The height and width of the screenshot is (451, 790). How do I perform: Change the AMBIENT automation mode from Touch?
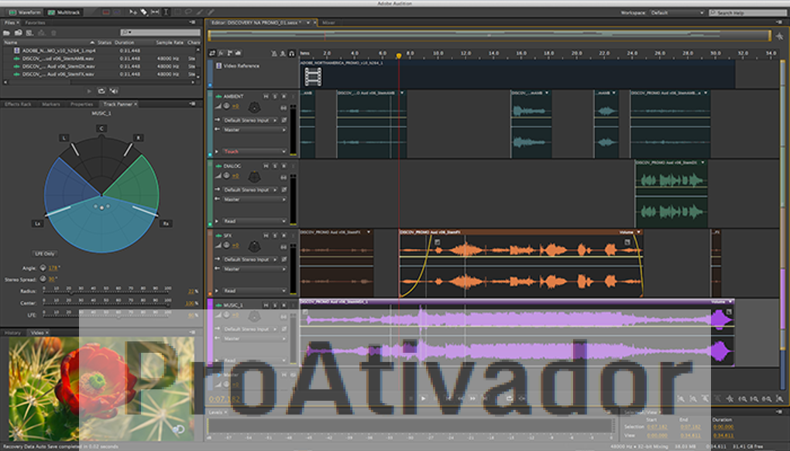[253, 151]
